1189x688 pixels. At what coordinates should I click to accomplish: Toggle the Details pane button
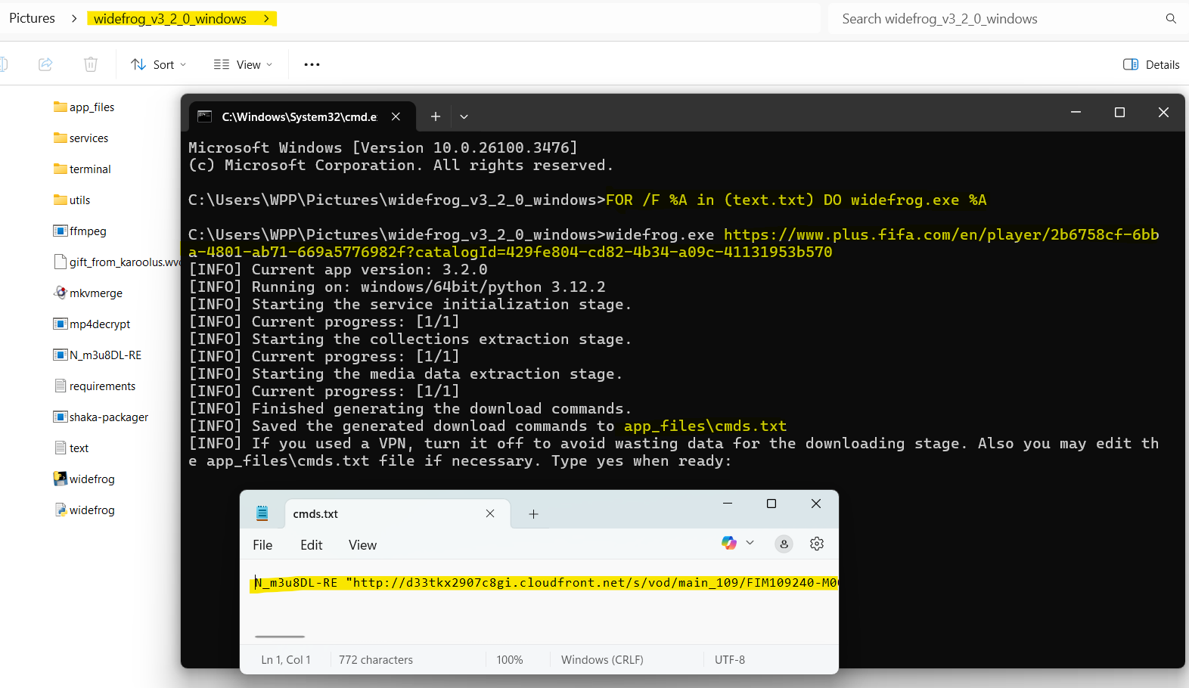tap(1151, 64)
